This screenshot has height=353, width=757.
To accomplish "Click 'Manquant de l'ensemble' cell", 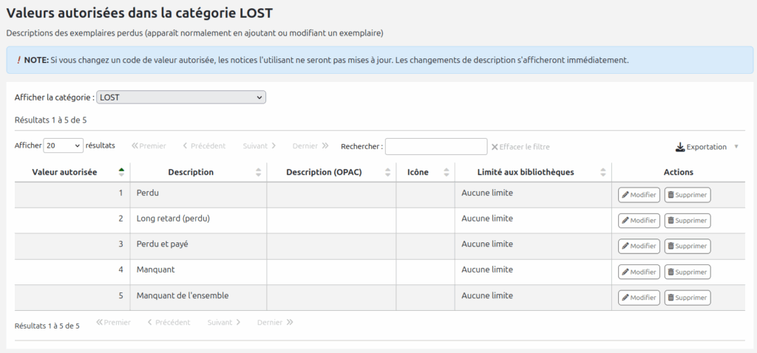I will [198, 298].
